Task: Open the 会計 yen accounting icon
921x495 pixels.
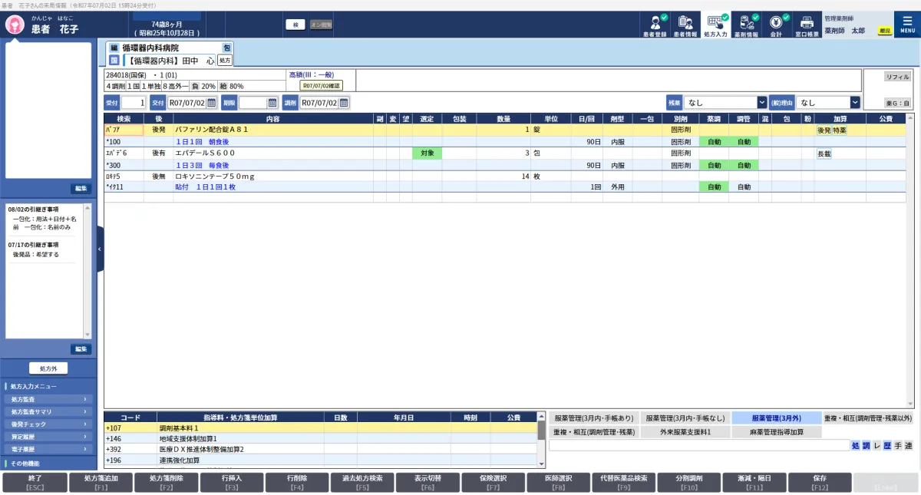Action: click(776, 24)
